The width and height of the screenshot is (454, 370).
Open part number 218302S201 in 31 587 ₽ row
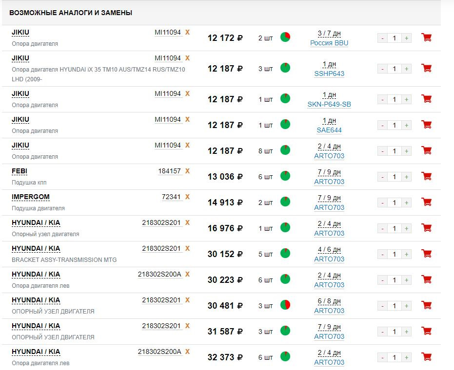coord(161,326)
